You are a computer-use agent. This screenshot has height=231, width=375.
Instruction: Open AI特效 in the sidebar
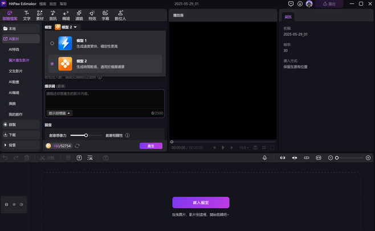(x=14, y=49)
